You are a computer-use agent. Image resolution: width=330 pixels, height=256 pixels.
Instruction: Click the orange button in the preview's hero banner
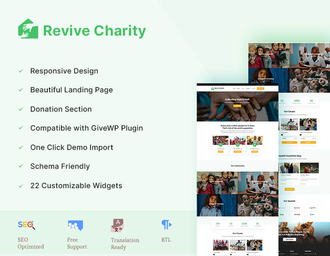[x=237, y=106]
